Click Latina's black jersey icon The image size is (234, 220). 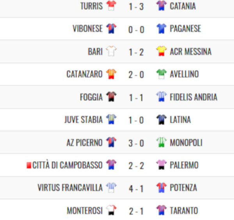[x=161, y=119]
